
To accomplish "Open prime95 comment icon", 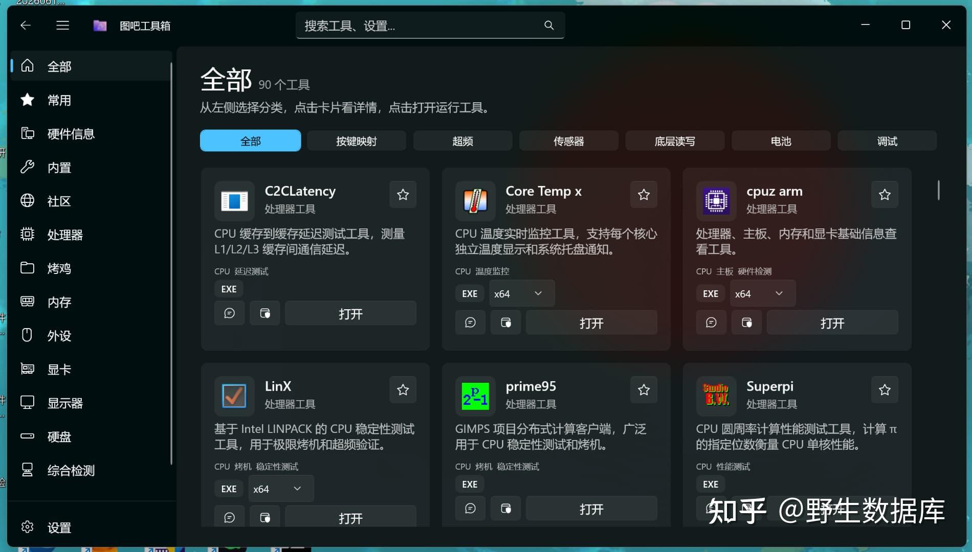I will [x=470, y=509].
